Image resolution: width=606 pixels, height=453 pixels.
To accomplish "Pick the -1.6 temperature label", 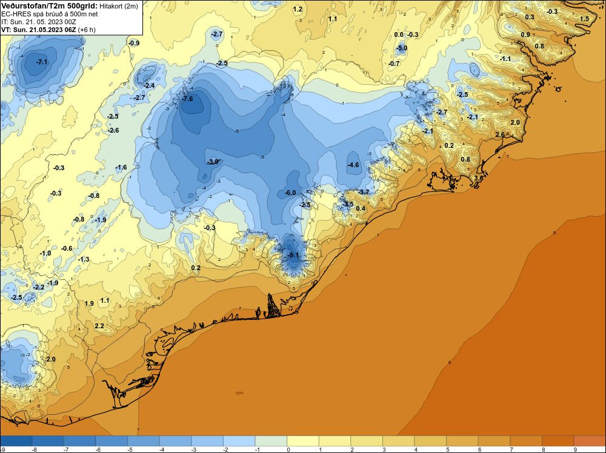I will [121, 167].
